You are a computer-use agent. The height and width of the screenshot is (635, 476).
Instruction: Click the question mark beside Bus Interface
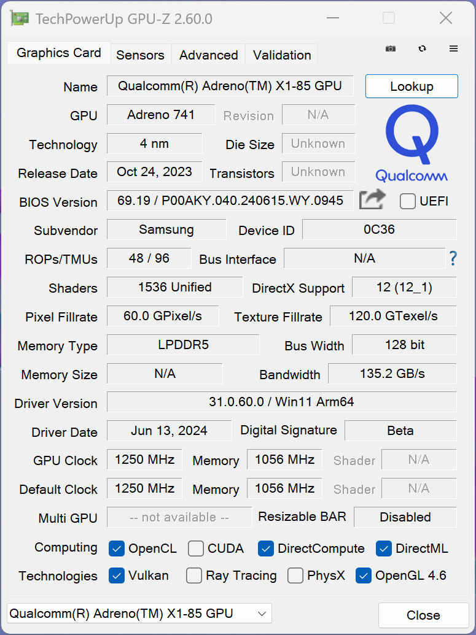[x=453, y=258]
